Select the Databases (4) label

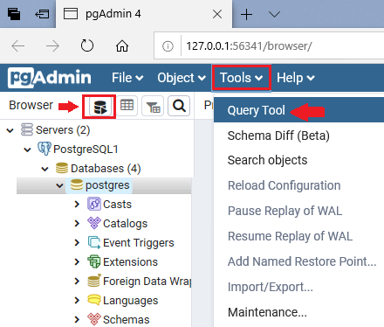pyautogui.click(x=106, y=169)
